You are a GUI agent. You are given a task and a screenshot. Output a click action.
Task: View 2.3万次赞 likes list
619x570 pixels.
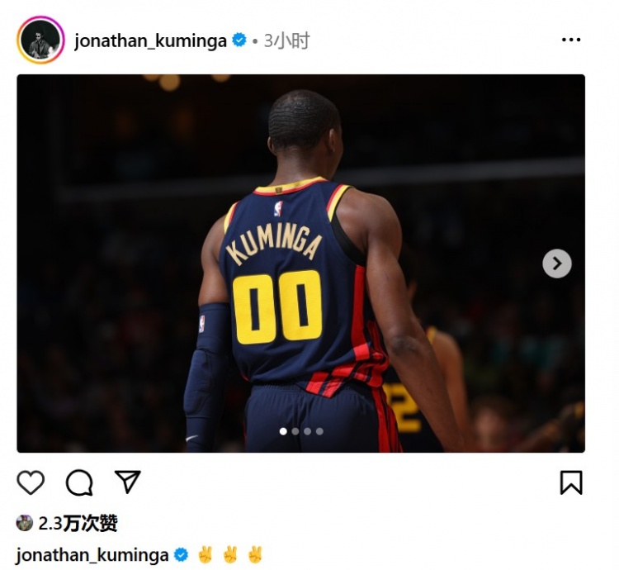click(x=78, y=524)
